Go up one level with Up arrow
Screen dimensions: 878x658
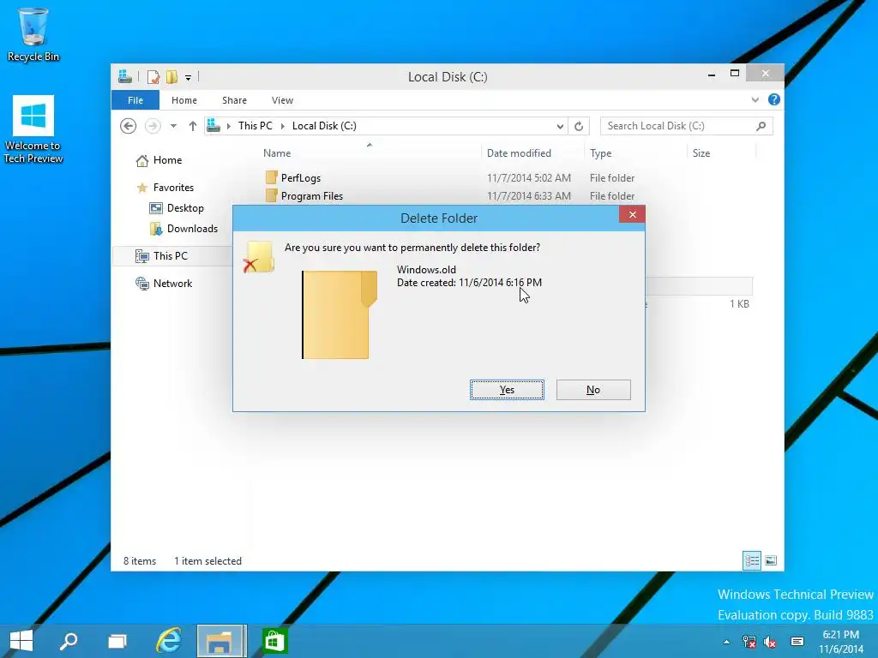pyautogui.click(x=193, y=126)
